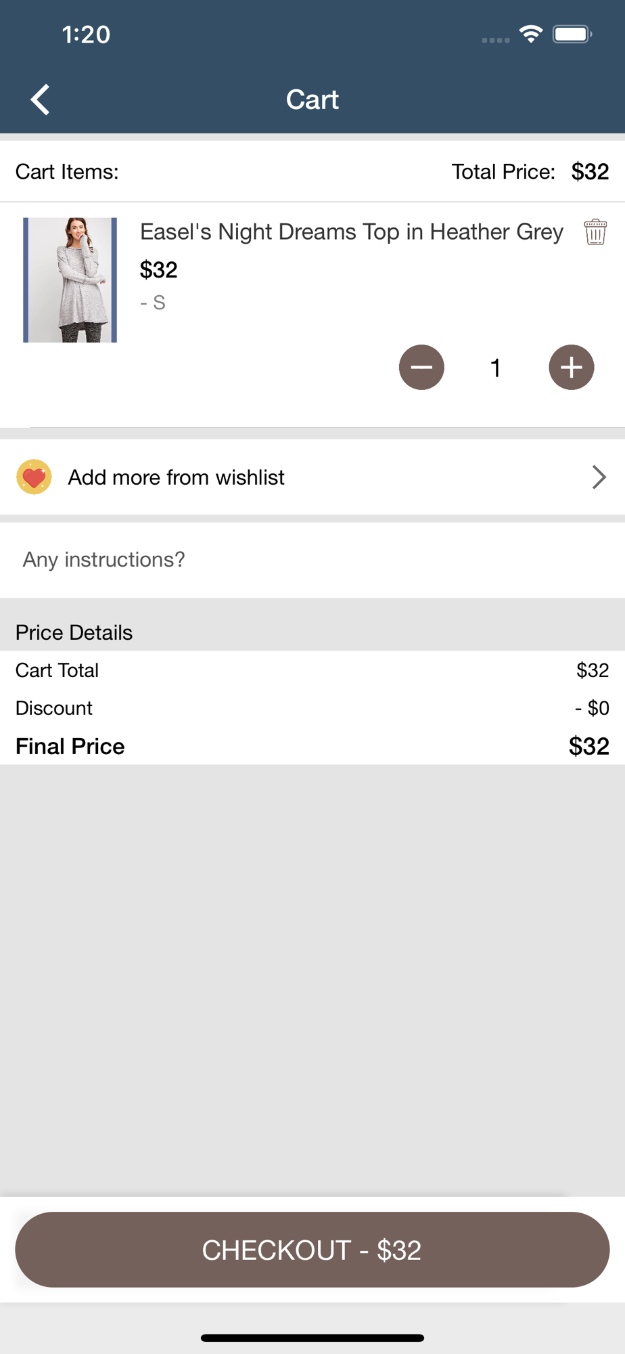
Task: Decrease quantity with the minus button
Action: tap(421, 368)
